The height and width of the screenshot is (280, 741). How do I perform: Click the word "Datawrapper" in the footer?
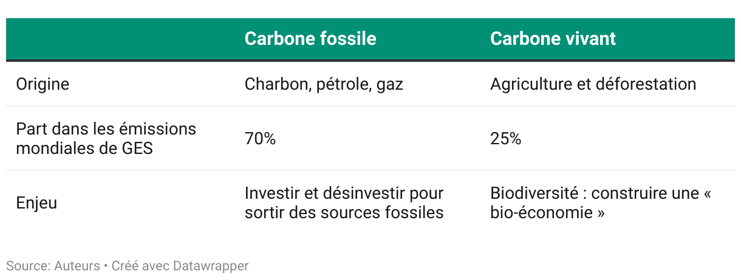click(x=211, y=265)
